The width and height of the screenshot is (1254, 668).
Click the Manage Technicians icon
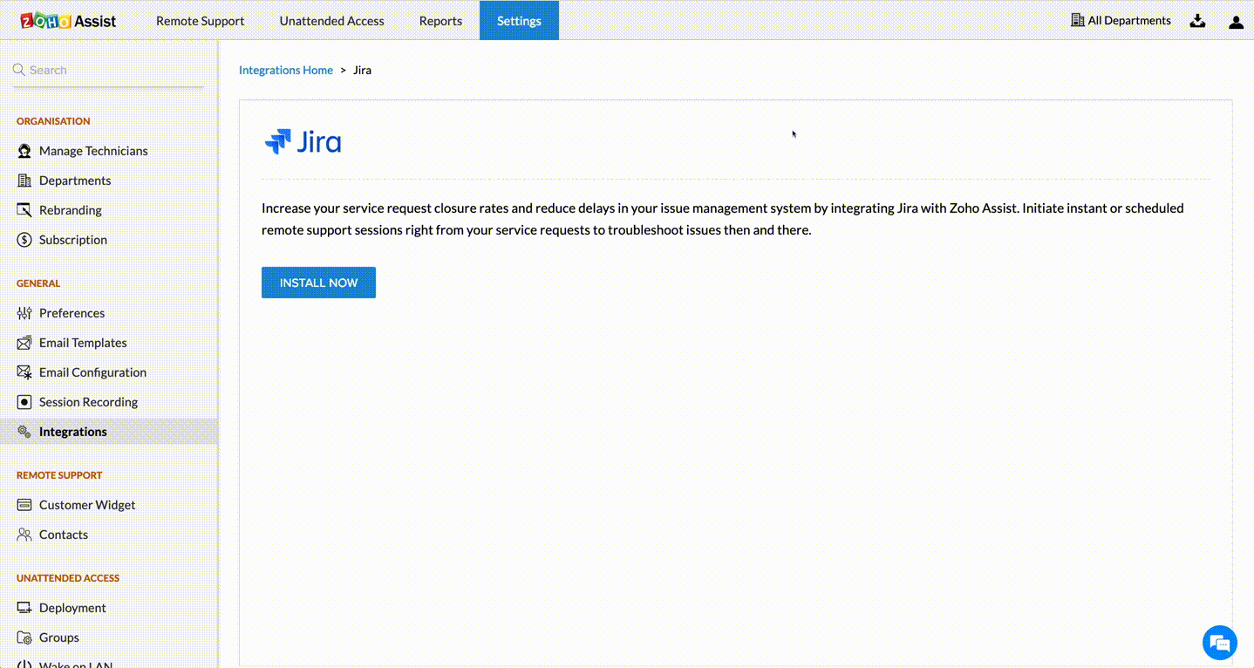tap(24, 151)
